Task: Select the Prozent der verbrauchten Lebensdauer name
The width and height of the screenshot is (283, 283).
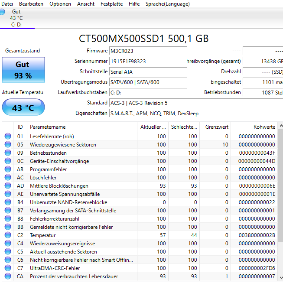Action: (x=74, y=276)
